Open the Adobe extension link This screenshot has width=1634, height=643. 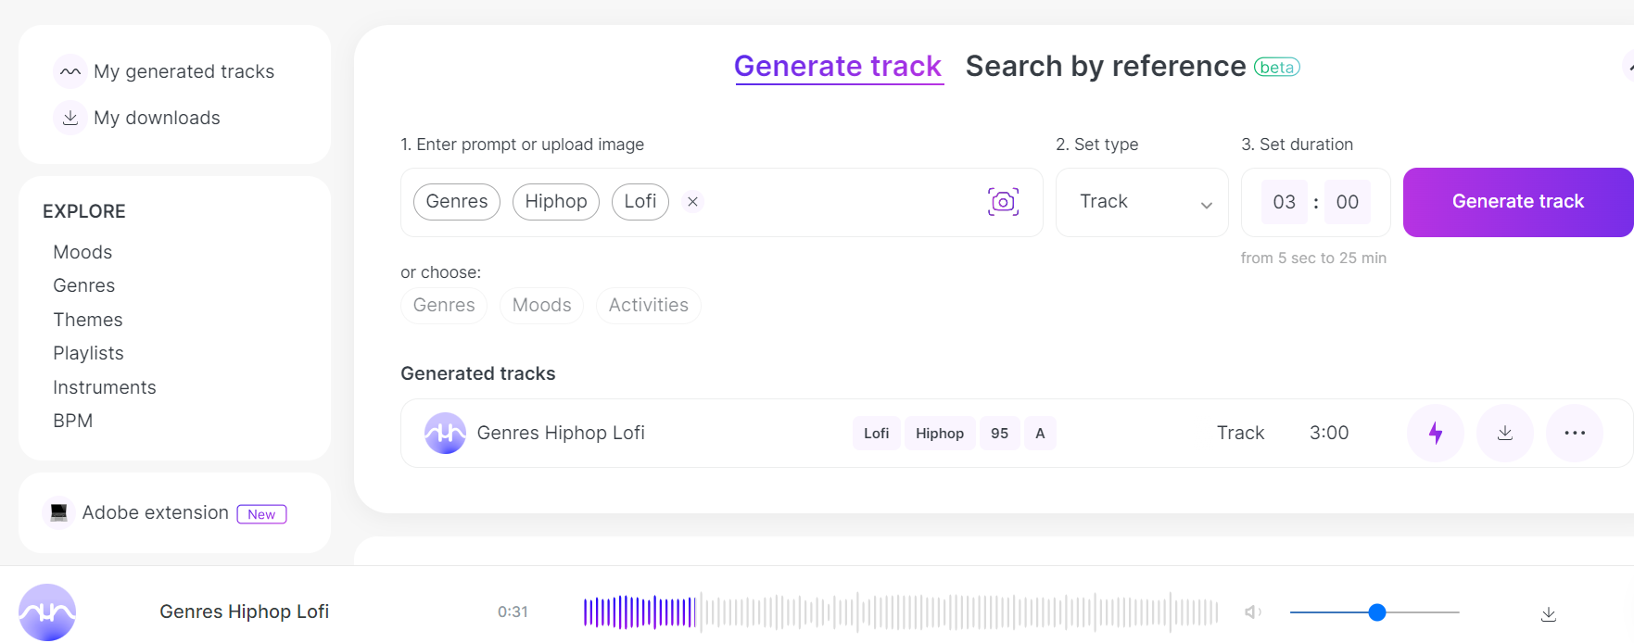pyautogui.click(x=155, y=512)
